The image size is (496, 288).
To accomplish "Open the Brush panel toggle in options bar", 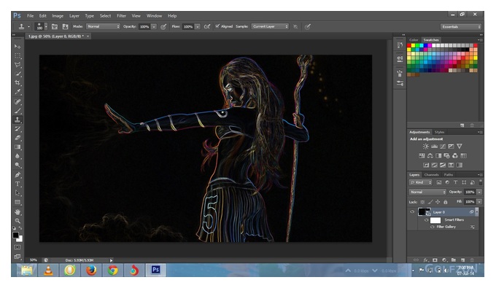I will click(55, 26).
